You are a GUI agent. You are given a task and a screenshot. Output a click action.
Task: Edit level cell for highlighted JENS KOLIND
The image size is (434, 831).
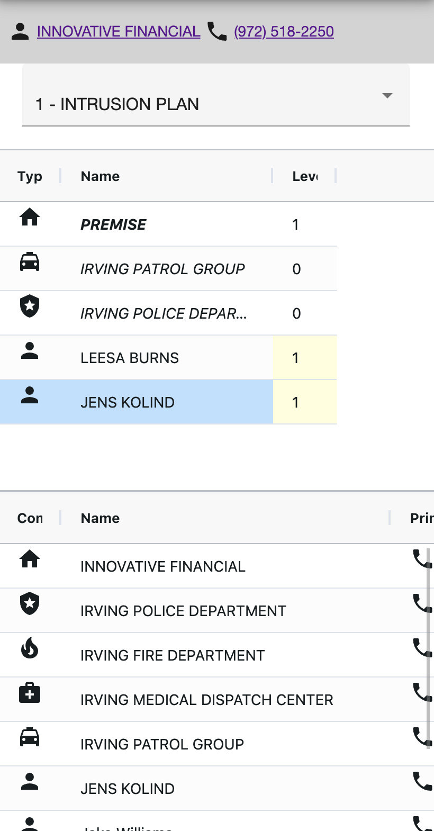tap(305, 402)
